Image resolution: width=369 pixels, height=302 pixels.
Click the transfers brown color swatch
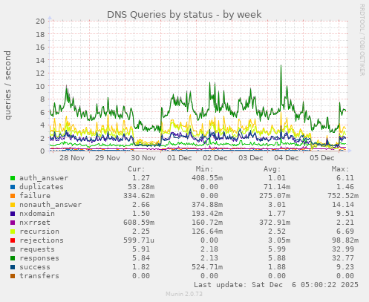pos(13,276)
